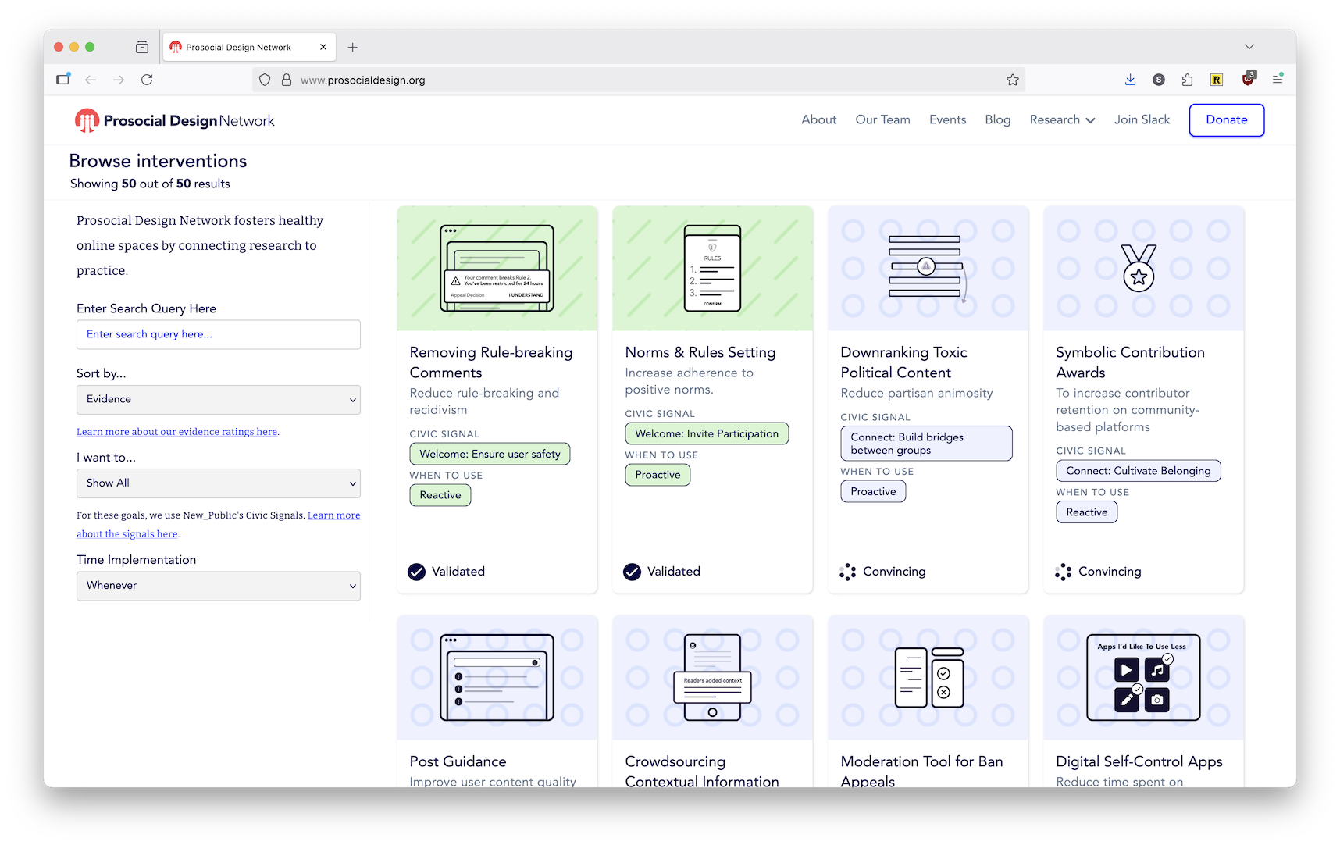Toggle the Proactive filter tag on Norms & Rules Setting
This screenshot has width=1340, height=845.
pos(658,474)
